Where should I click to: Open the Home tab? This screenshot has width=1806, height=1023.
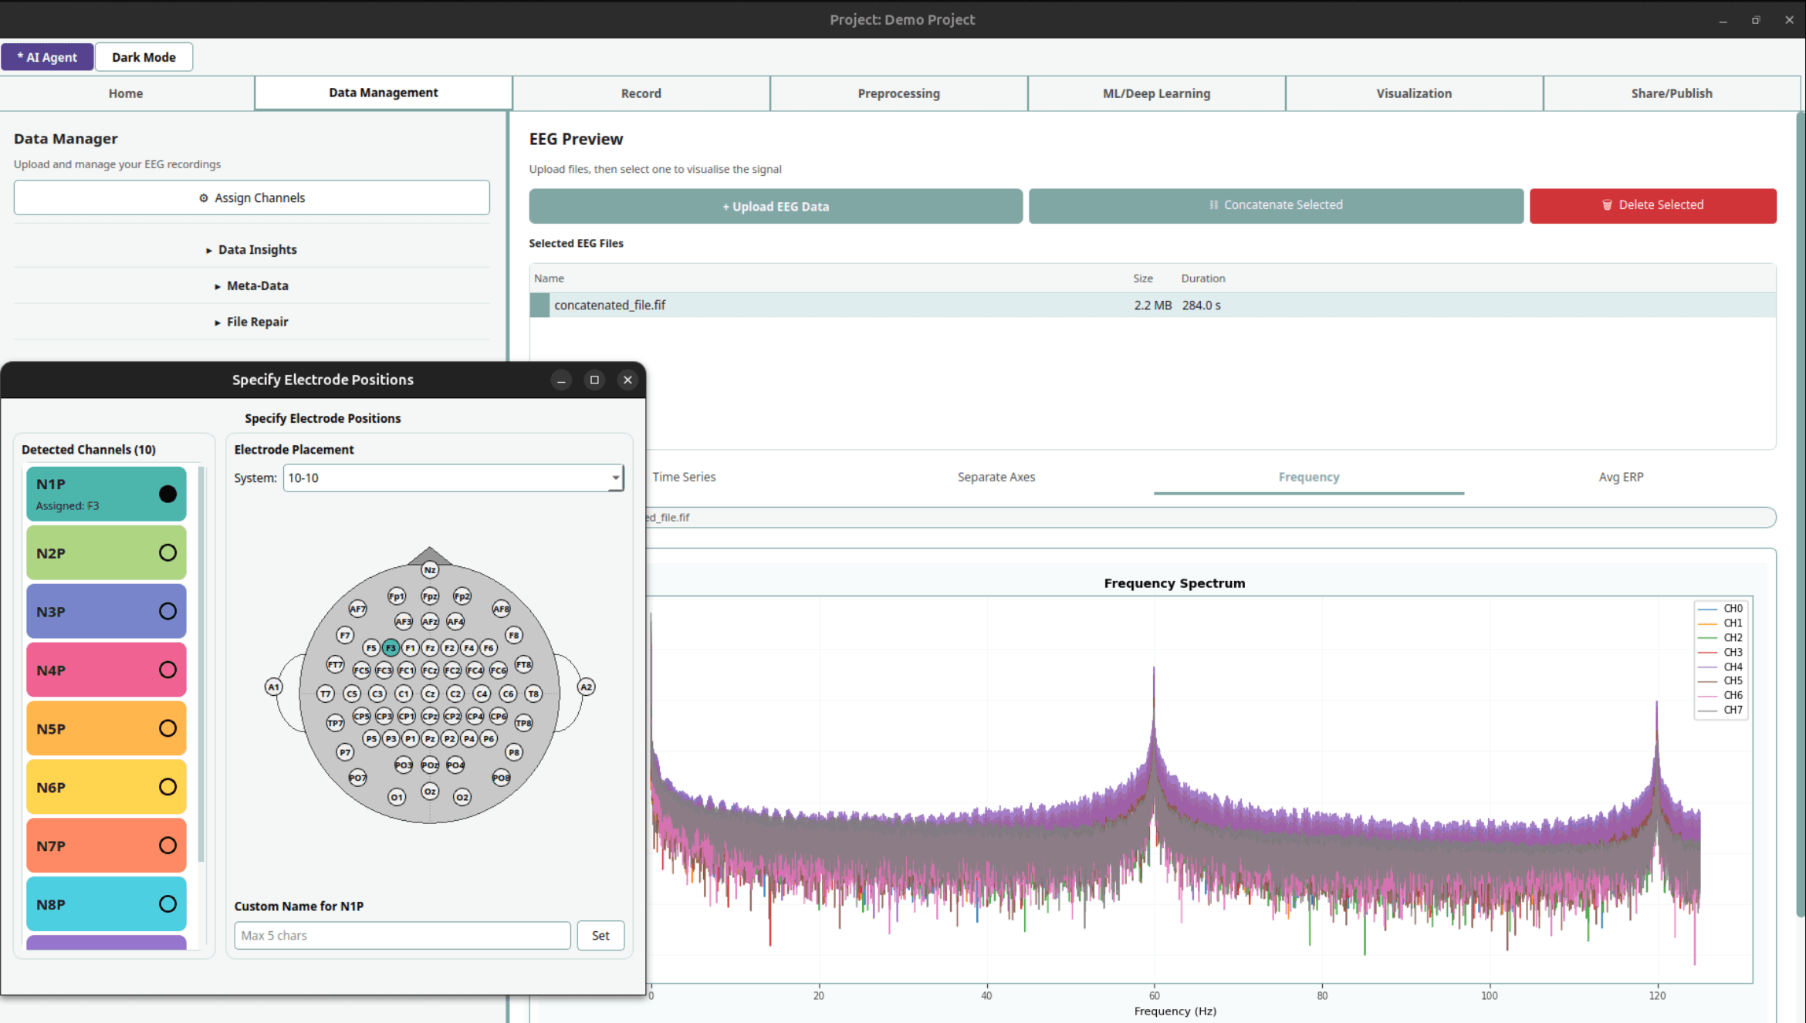126,93
